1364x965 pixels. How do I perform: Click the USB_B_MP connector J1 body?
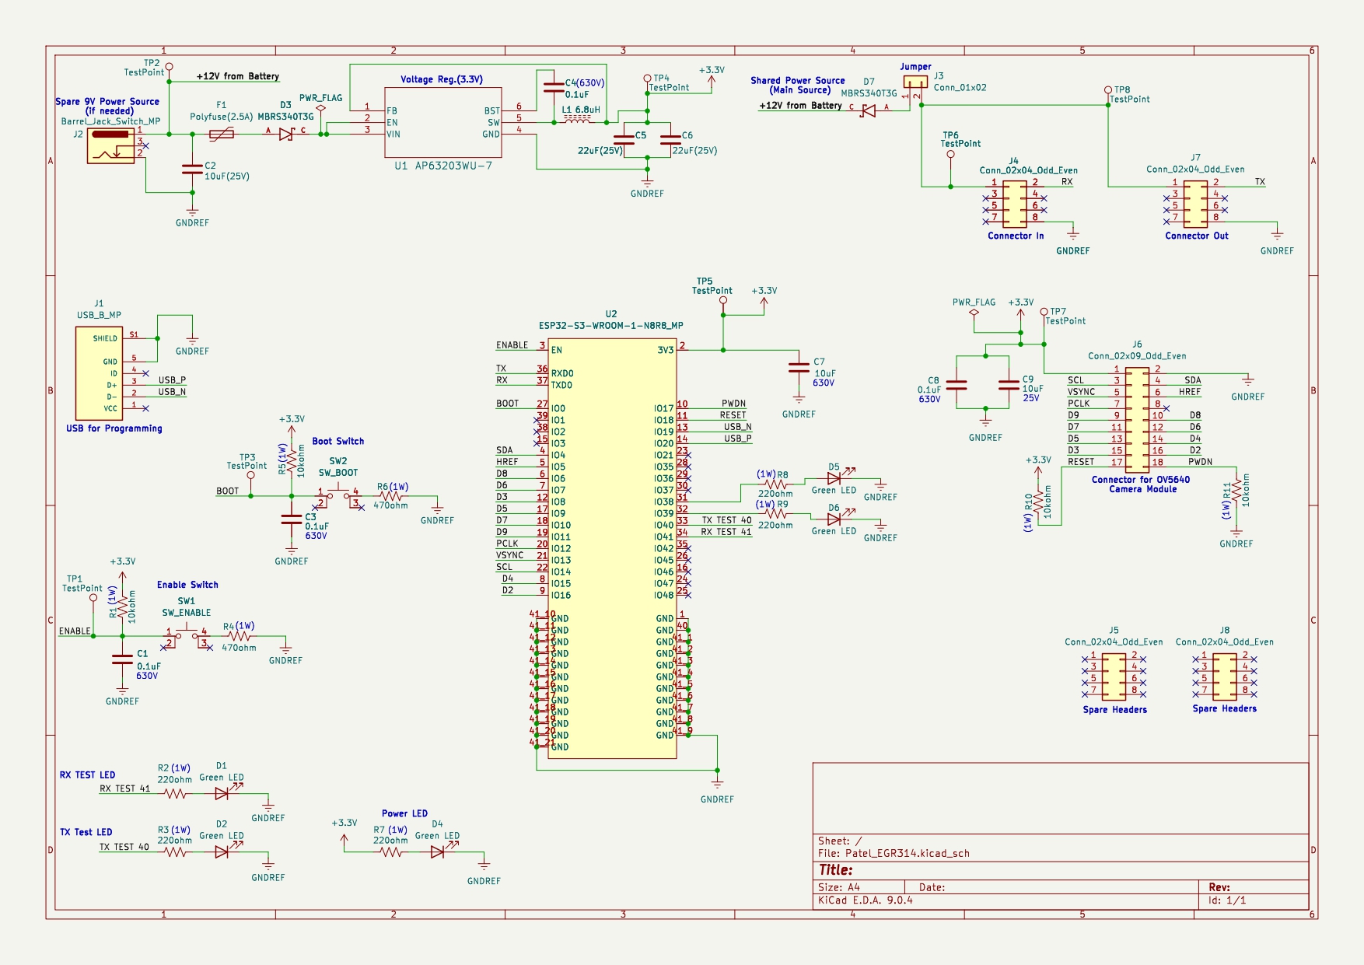pyautogui.click(x=99, y=373)
